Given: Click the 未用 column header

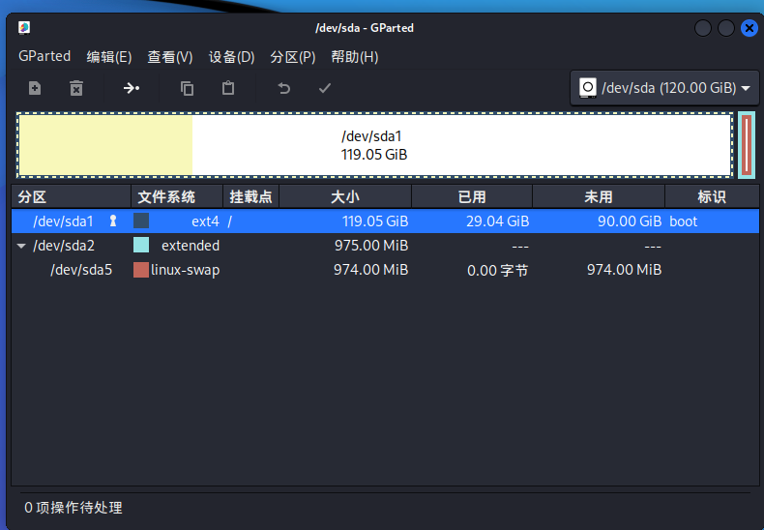Looking at the screenshot, I should tap(599, 196).
